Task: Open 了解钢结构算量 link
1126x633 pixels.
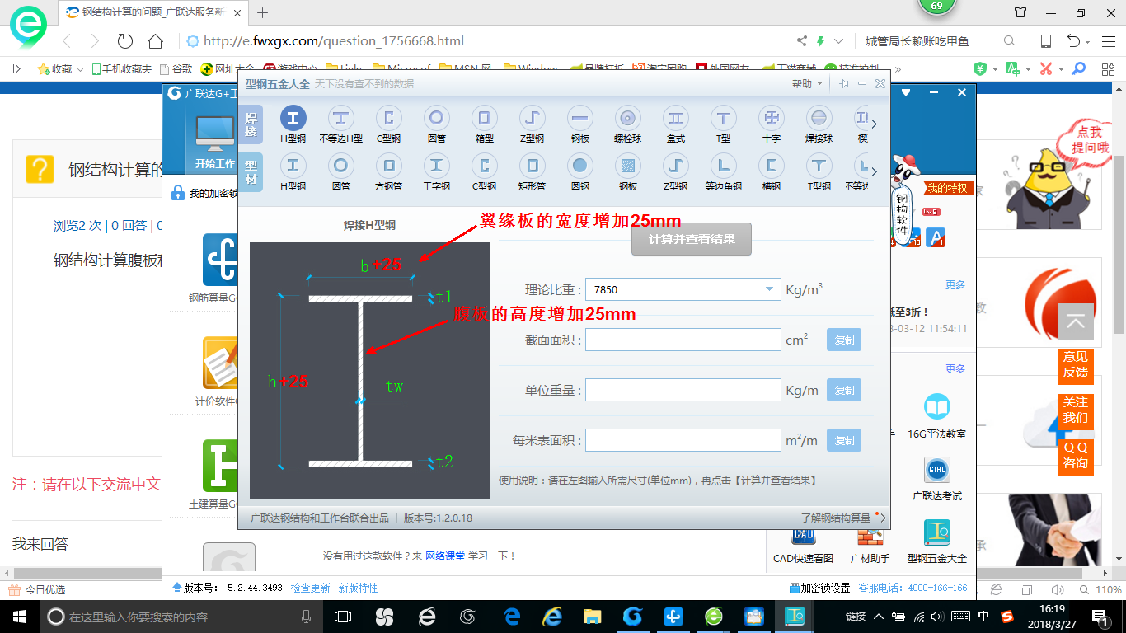Action: [x=836, y=518]
